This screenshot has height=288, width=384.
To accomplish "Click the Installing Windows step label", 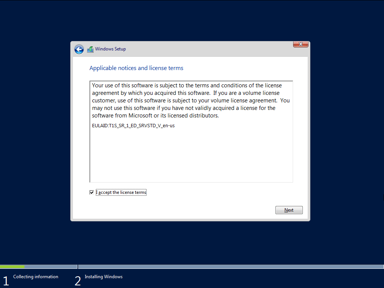I will [104, 276].
